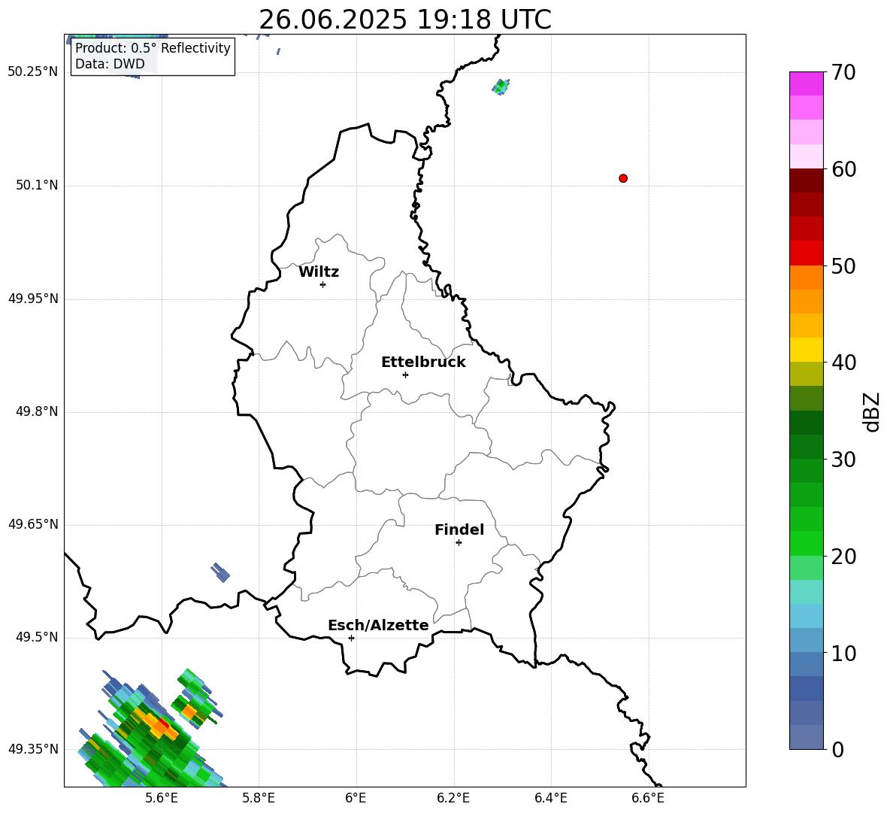Click the 40 tick on colorbar
The image size is (890, 813).
(x=843, y=363)
